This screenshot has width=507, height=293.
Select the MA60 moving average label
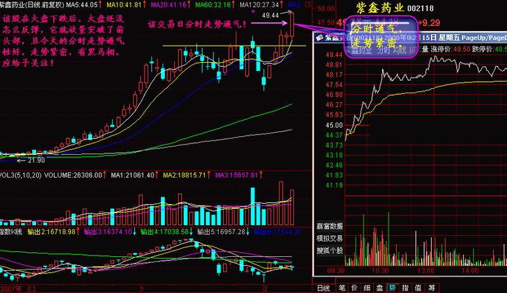coord(210,5)
